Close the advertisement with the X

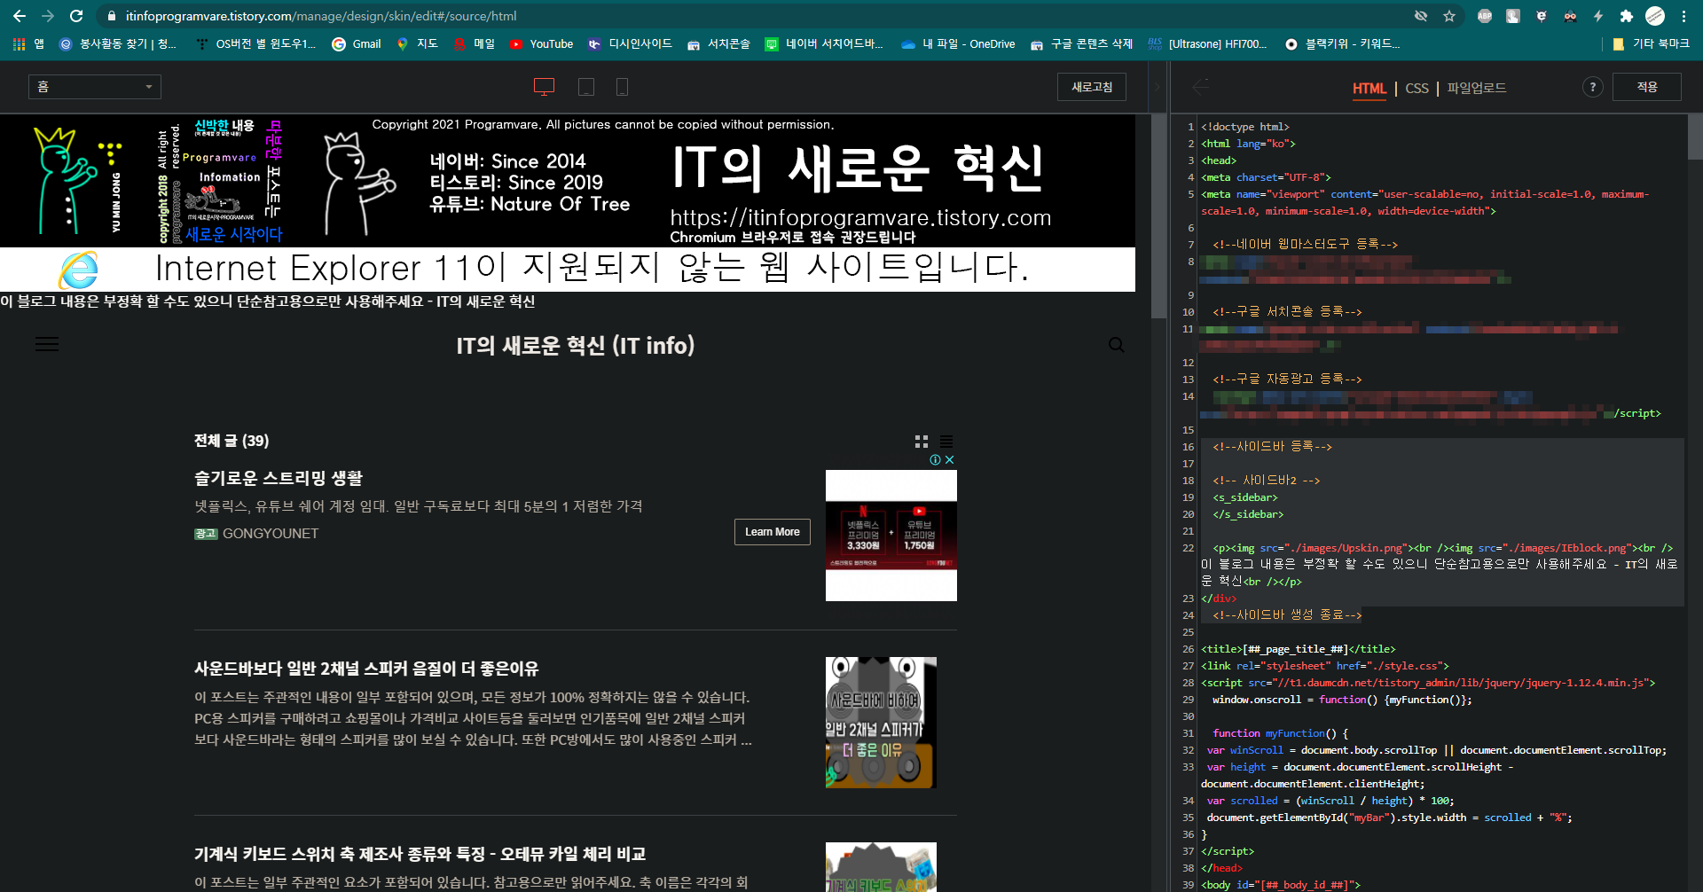tap(950, 460)
